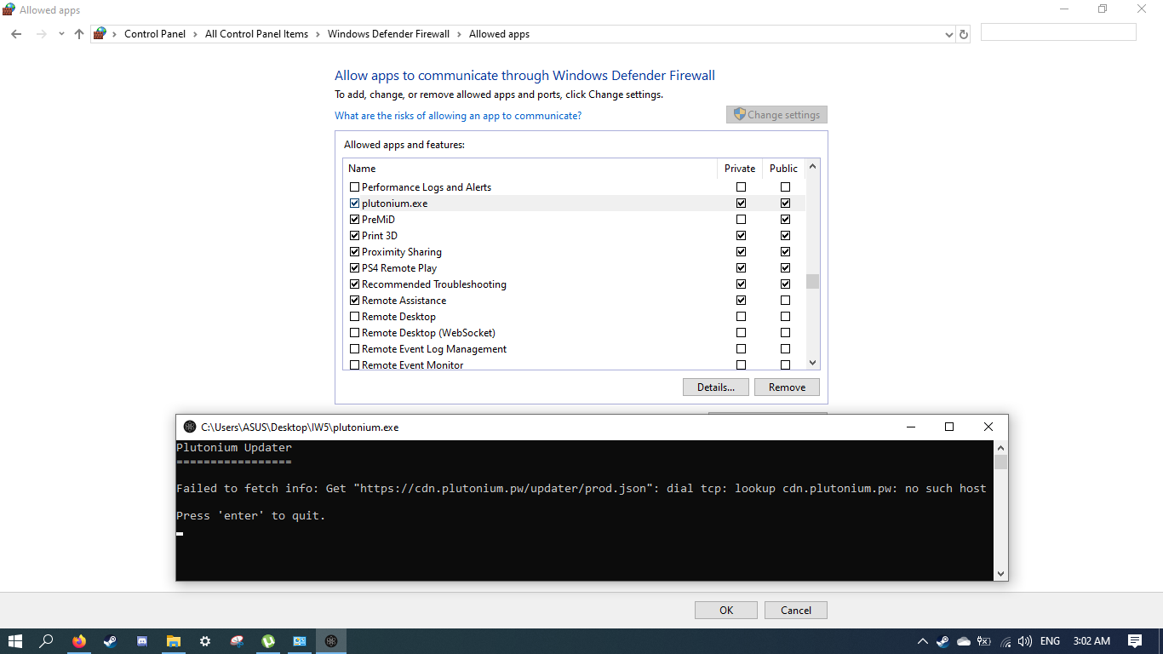Select Plutonium taskbar icon
The image size is (1163, 654).
331,641
